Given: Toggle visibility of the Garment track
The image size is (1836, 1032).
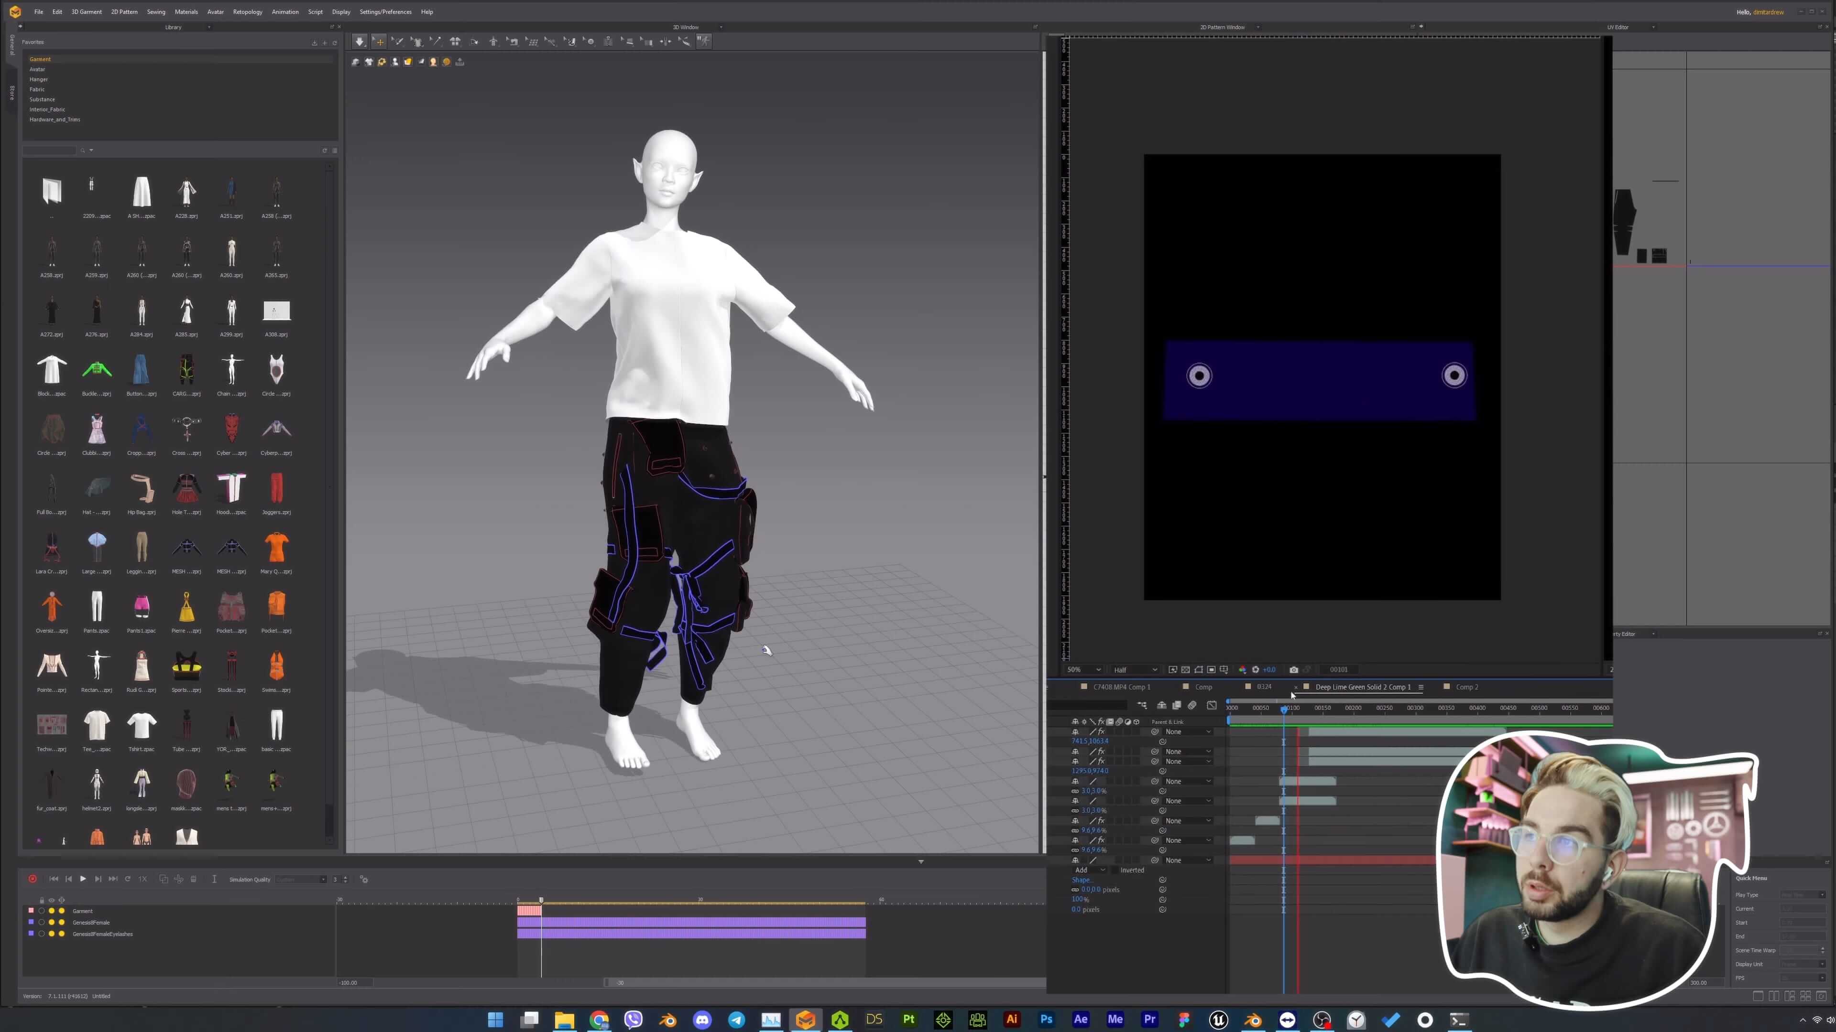Looking at the screenshot, I should click(x=51, y=912).
